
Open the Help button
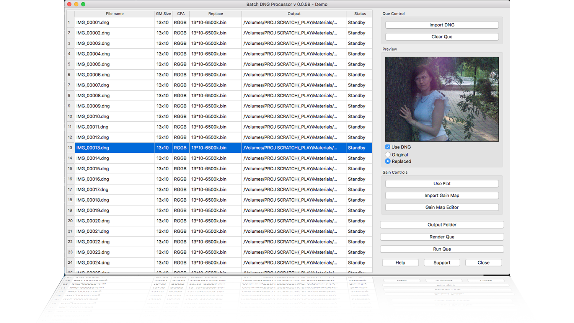[x=400, y=263]
